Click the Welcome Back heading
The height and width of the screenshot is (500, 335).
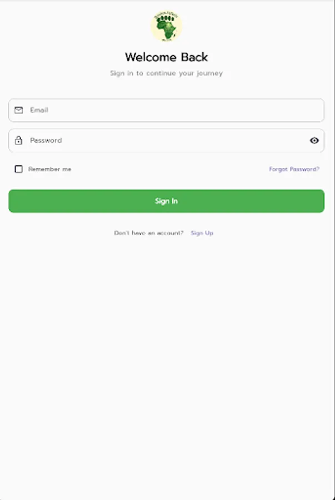click(167, 57)
